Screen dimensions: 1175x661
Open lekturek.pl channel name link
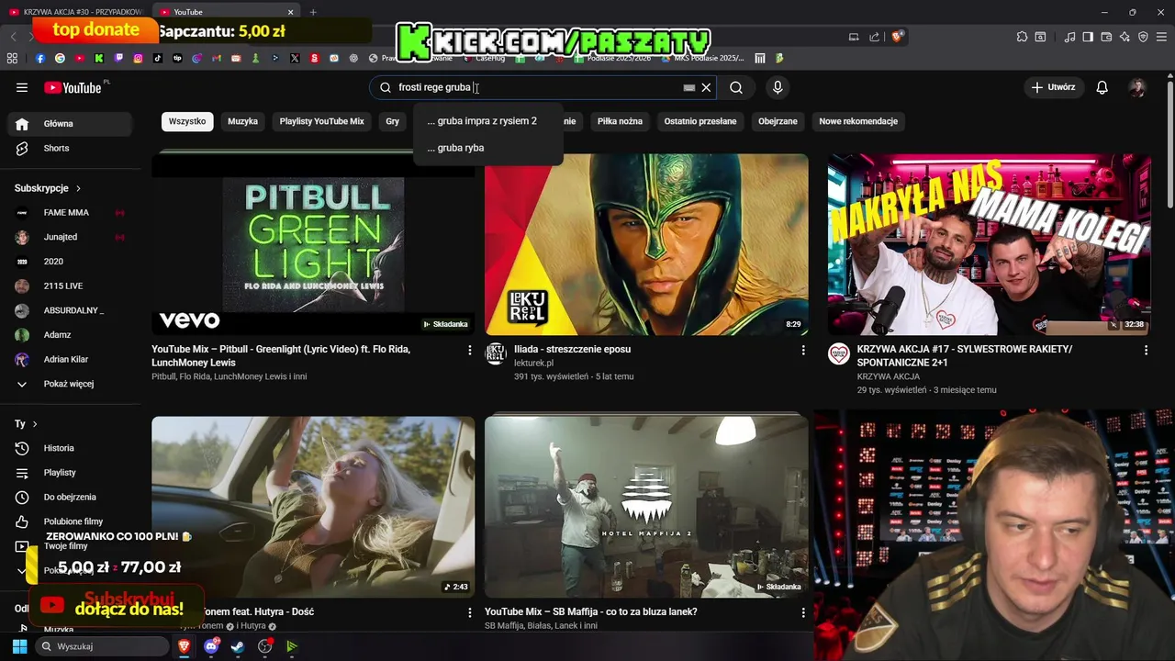point(533,364)
